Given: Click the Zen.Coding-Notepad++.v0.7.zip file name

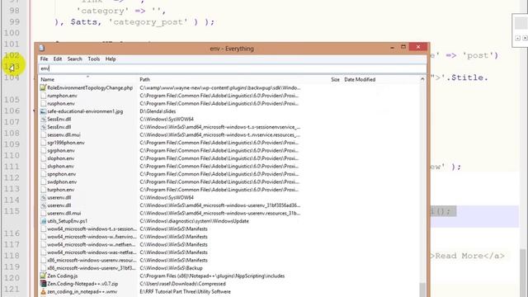Looking at the screenshot, I should (x=82, y=284).
